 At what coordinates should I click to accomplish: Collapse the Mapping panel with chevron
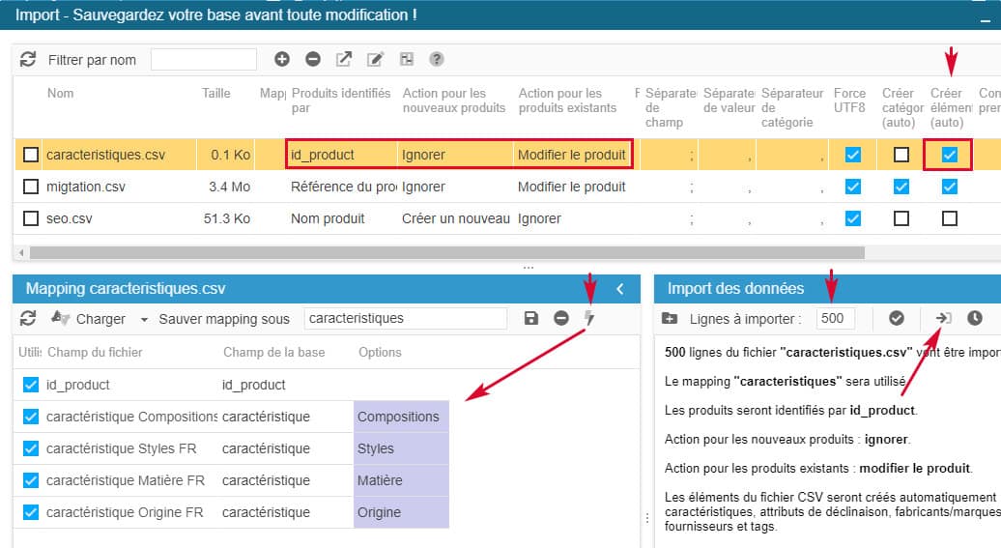(620, 288)
